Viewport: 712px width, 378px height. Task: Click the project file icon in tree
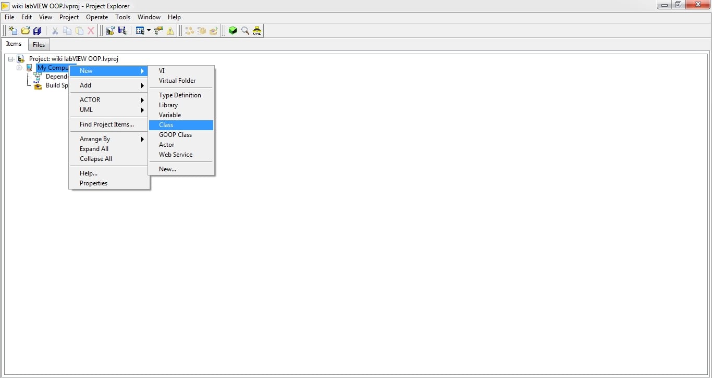[21, 59]
